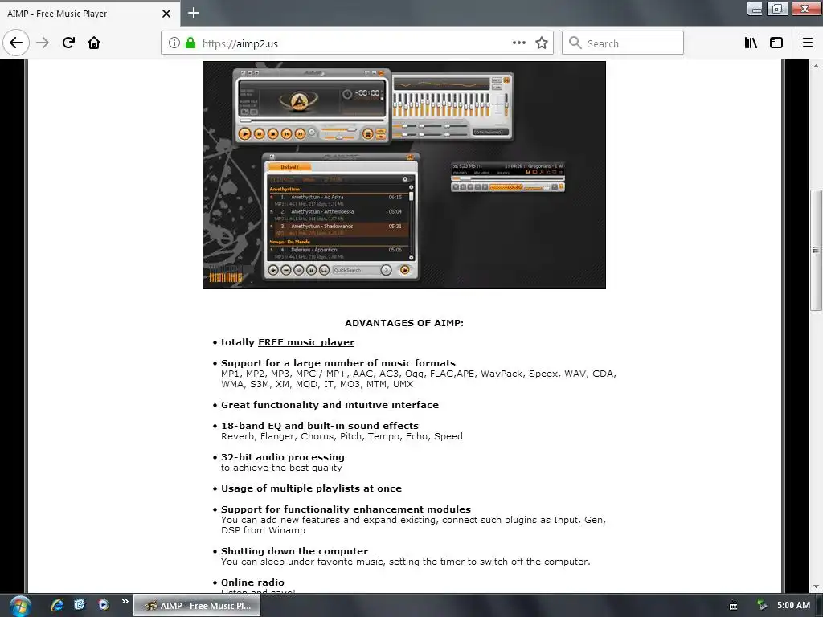This screenshot has width=823, height=617.
Task: Click the 'Shutting down the computer' bullet
Action: click(294, 551)
